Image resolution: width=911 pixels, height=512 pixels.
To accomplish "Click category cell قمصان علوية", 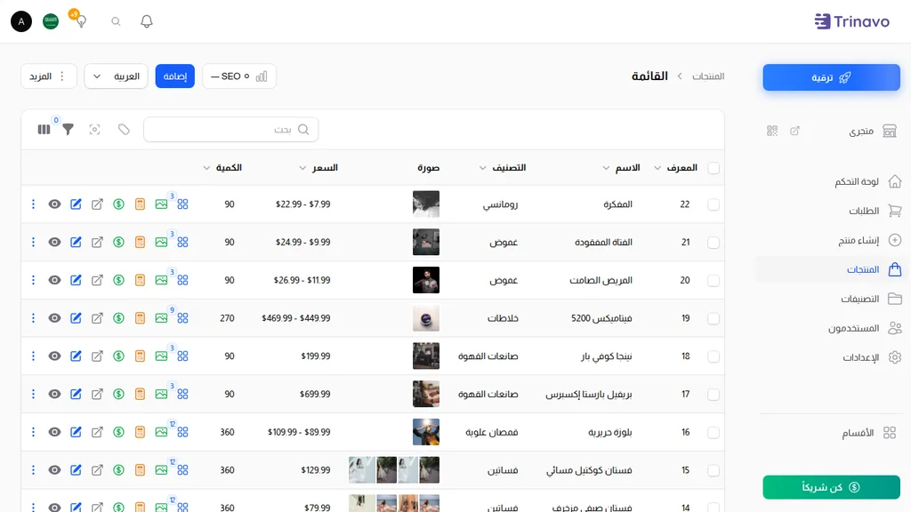I will tap(491, 432).
